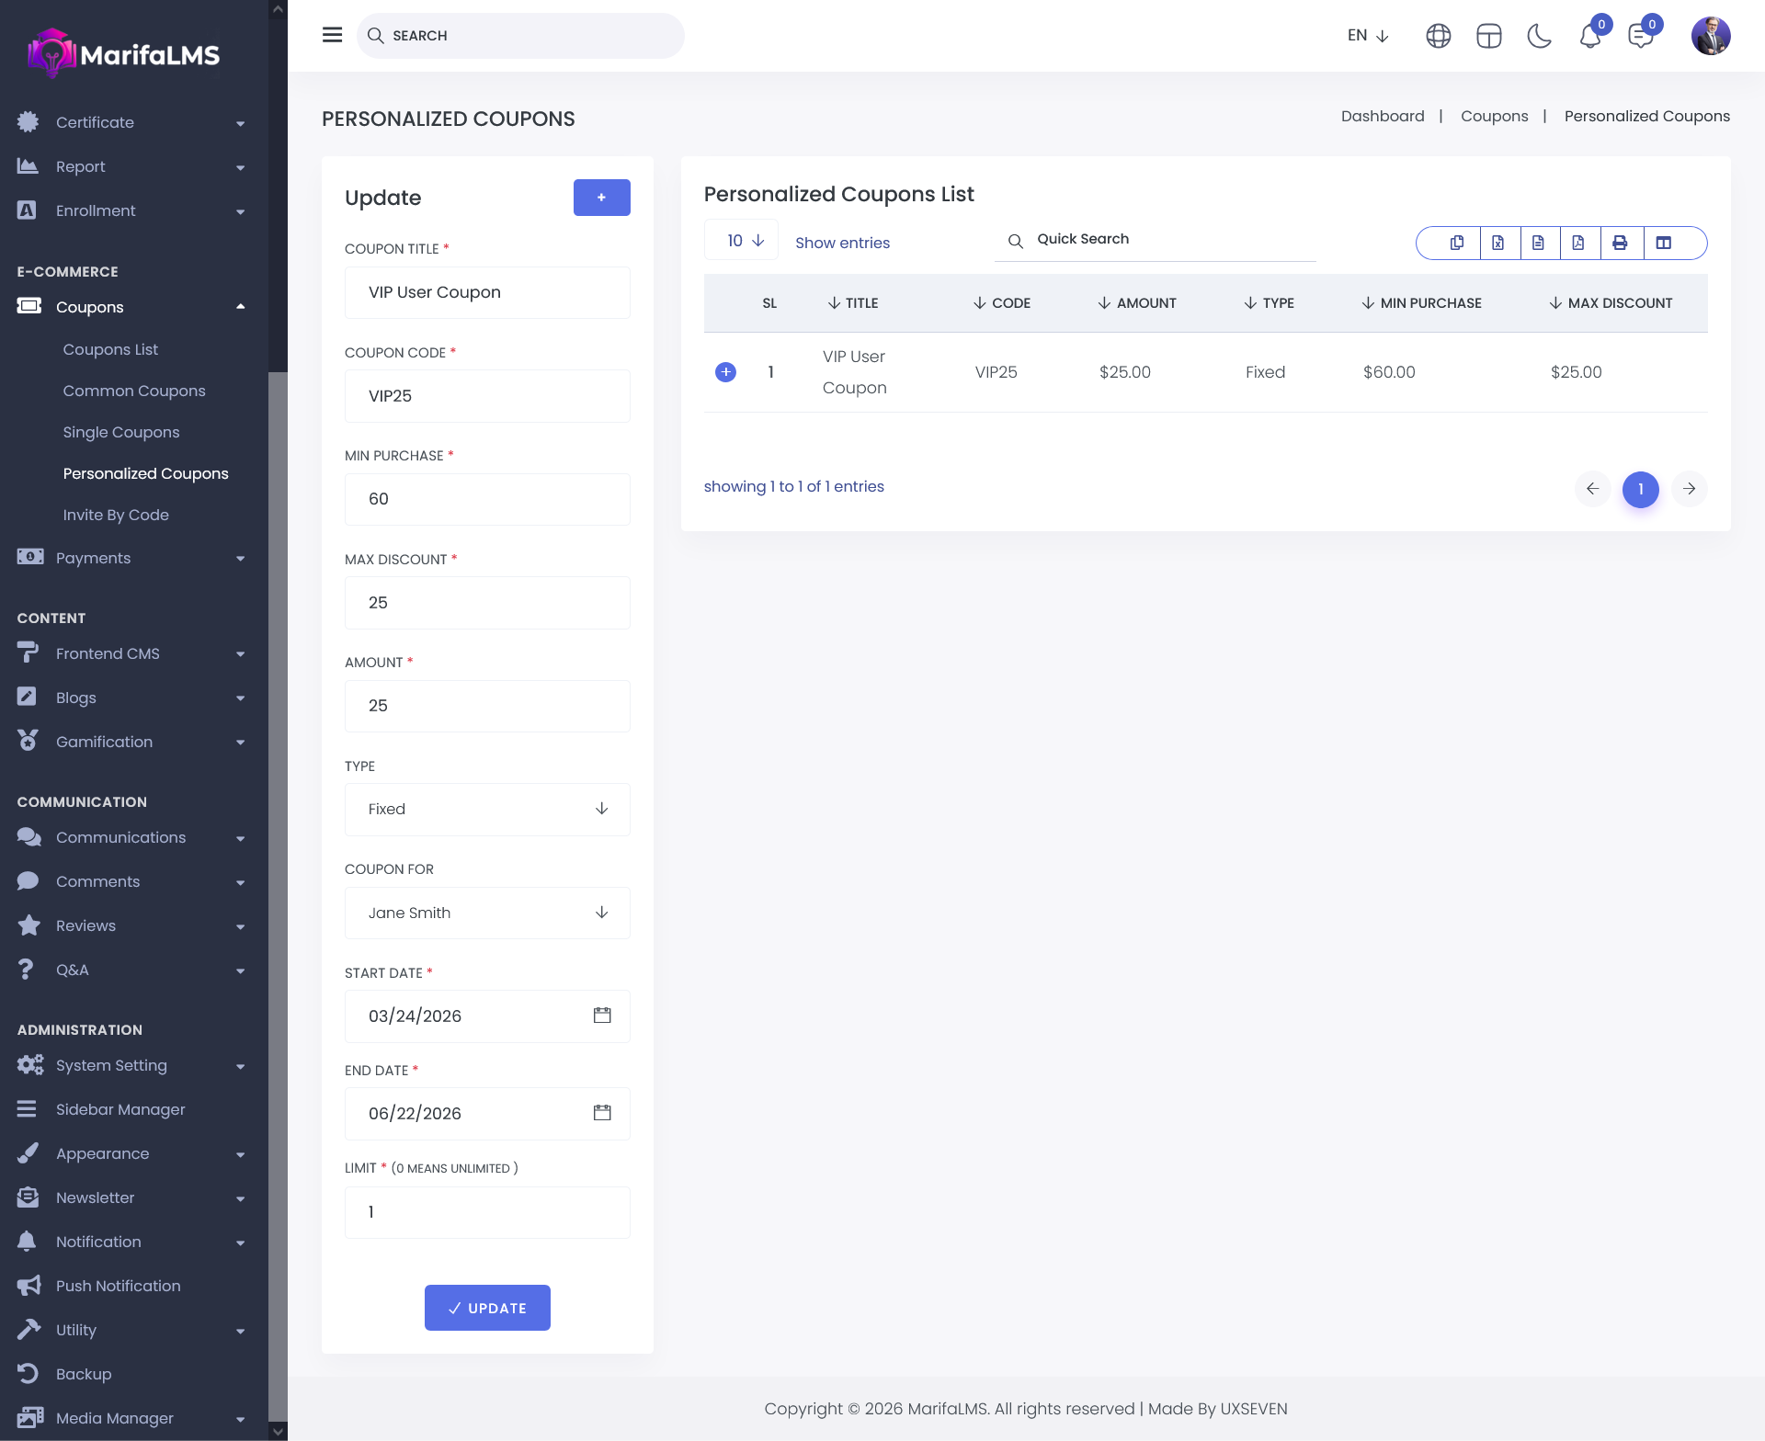Open start date calendar picker

point(602,1016)
